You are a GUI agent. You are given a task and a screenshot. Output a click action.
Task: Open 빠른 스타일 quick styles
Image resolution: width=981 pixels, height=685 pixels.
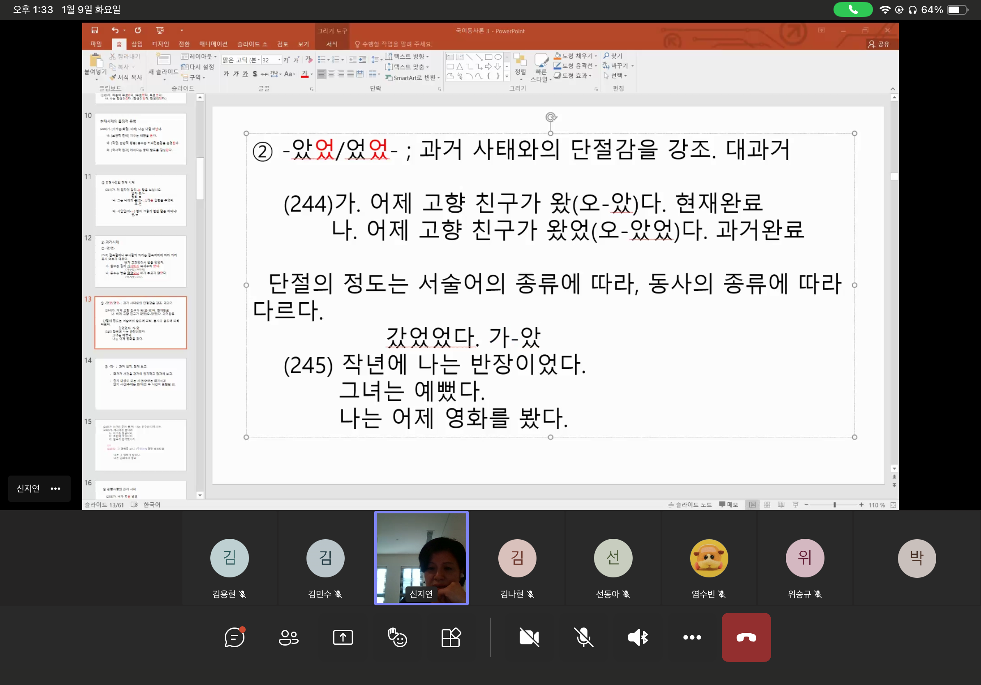541,67
